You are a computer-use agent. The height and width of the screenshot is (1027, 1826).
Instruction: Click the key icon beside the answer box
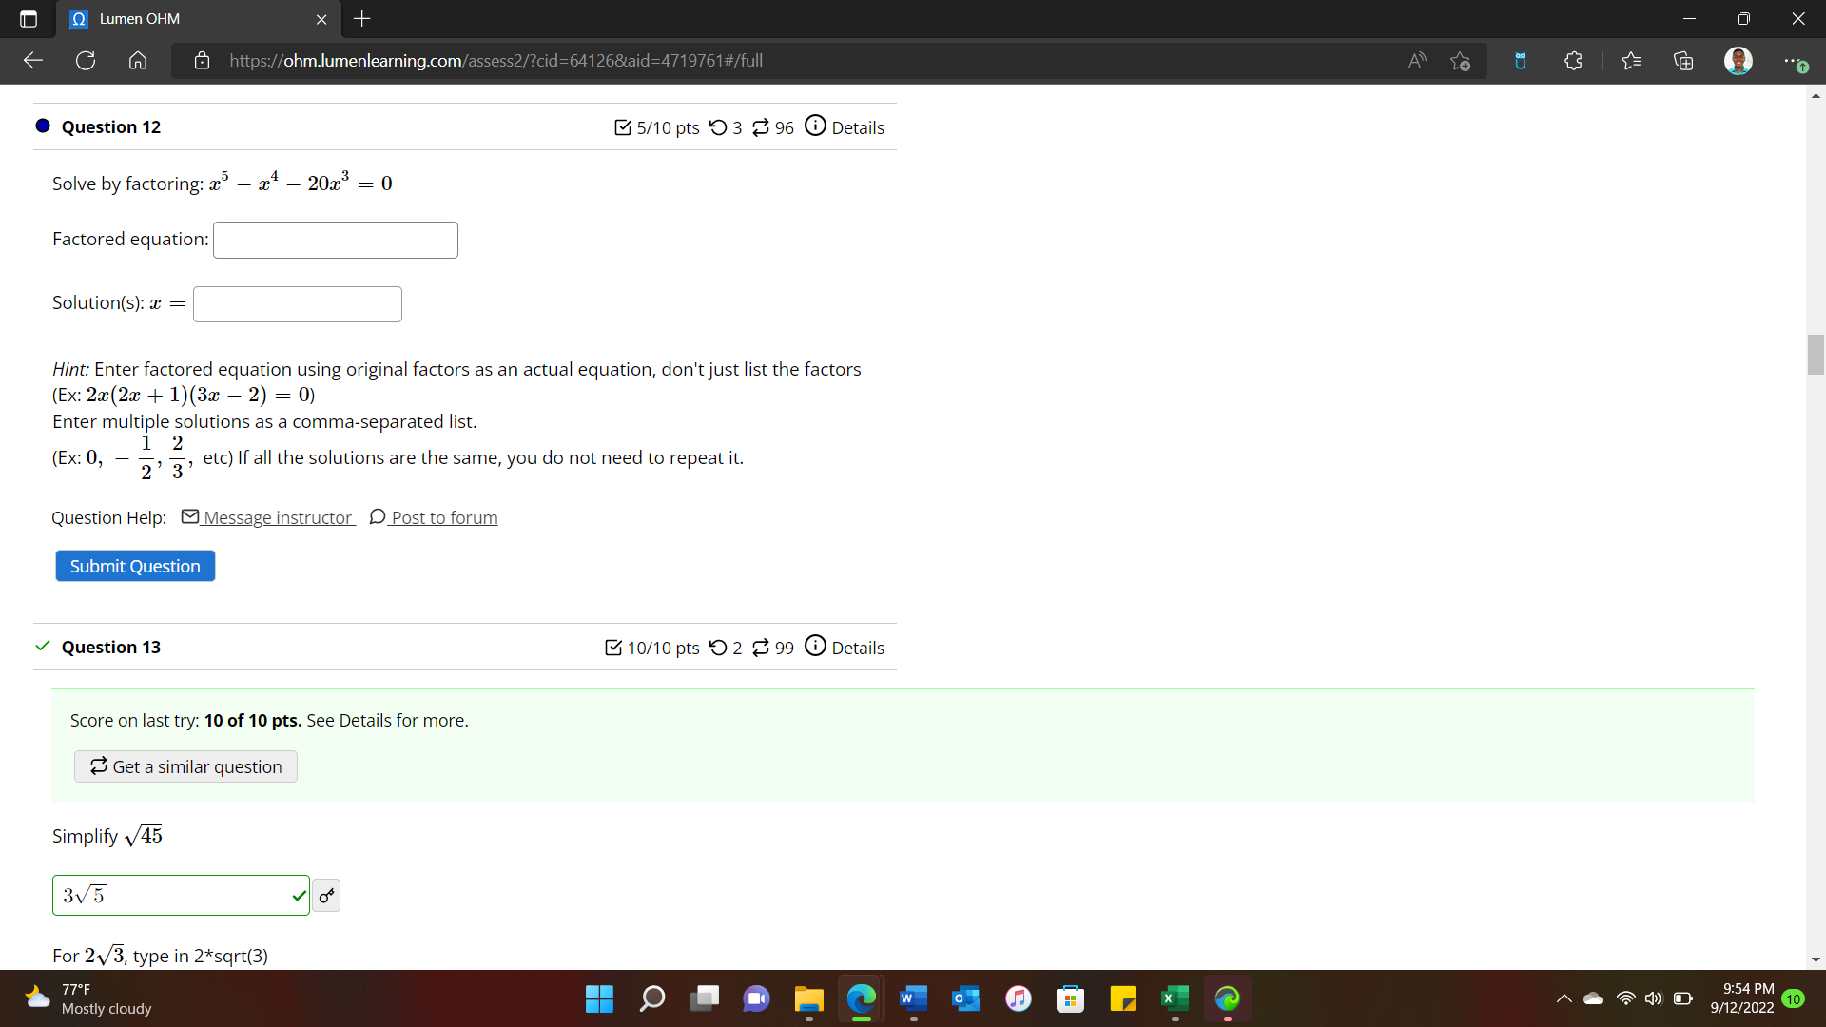click(326, 896)
